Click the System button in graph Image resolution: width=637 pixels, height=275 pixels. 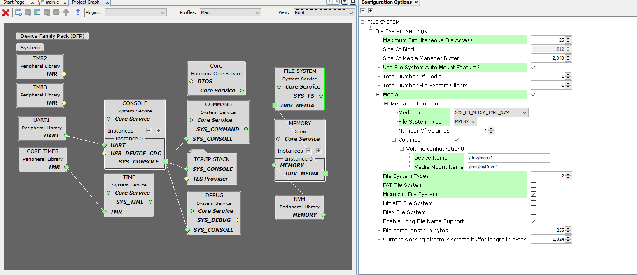pyautogui.click(x=30, y=47)
